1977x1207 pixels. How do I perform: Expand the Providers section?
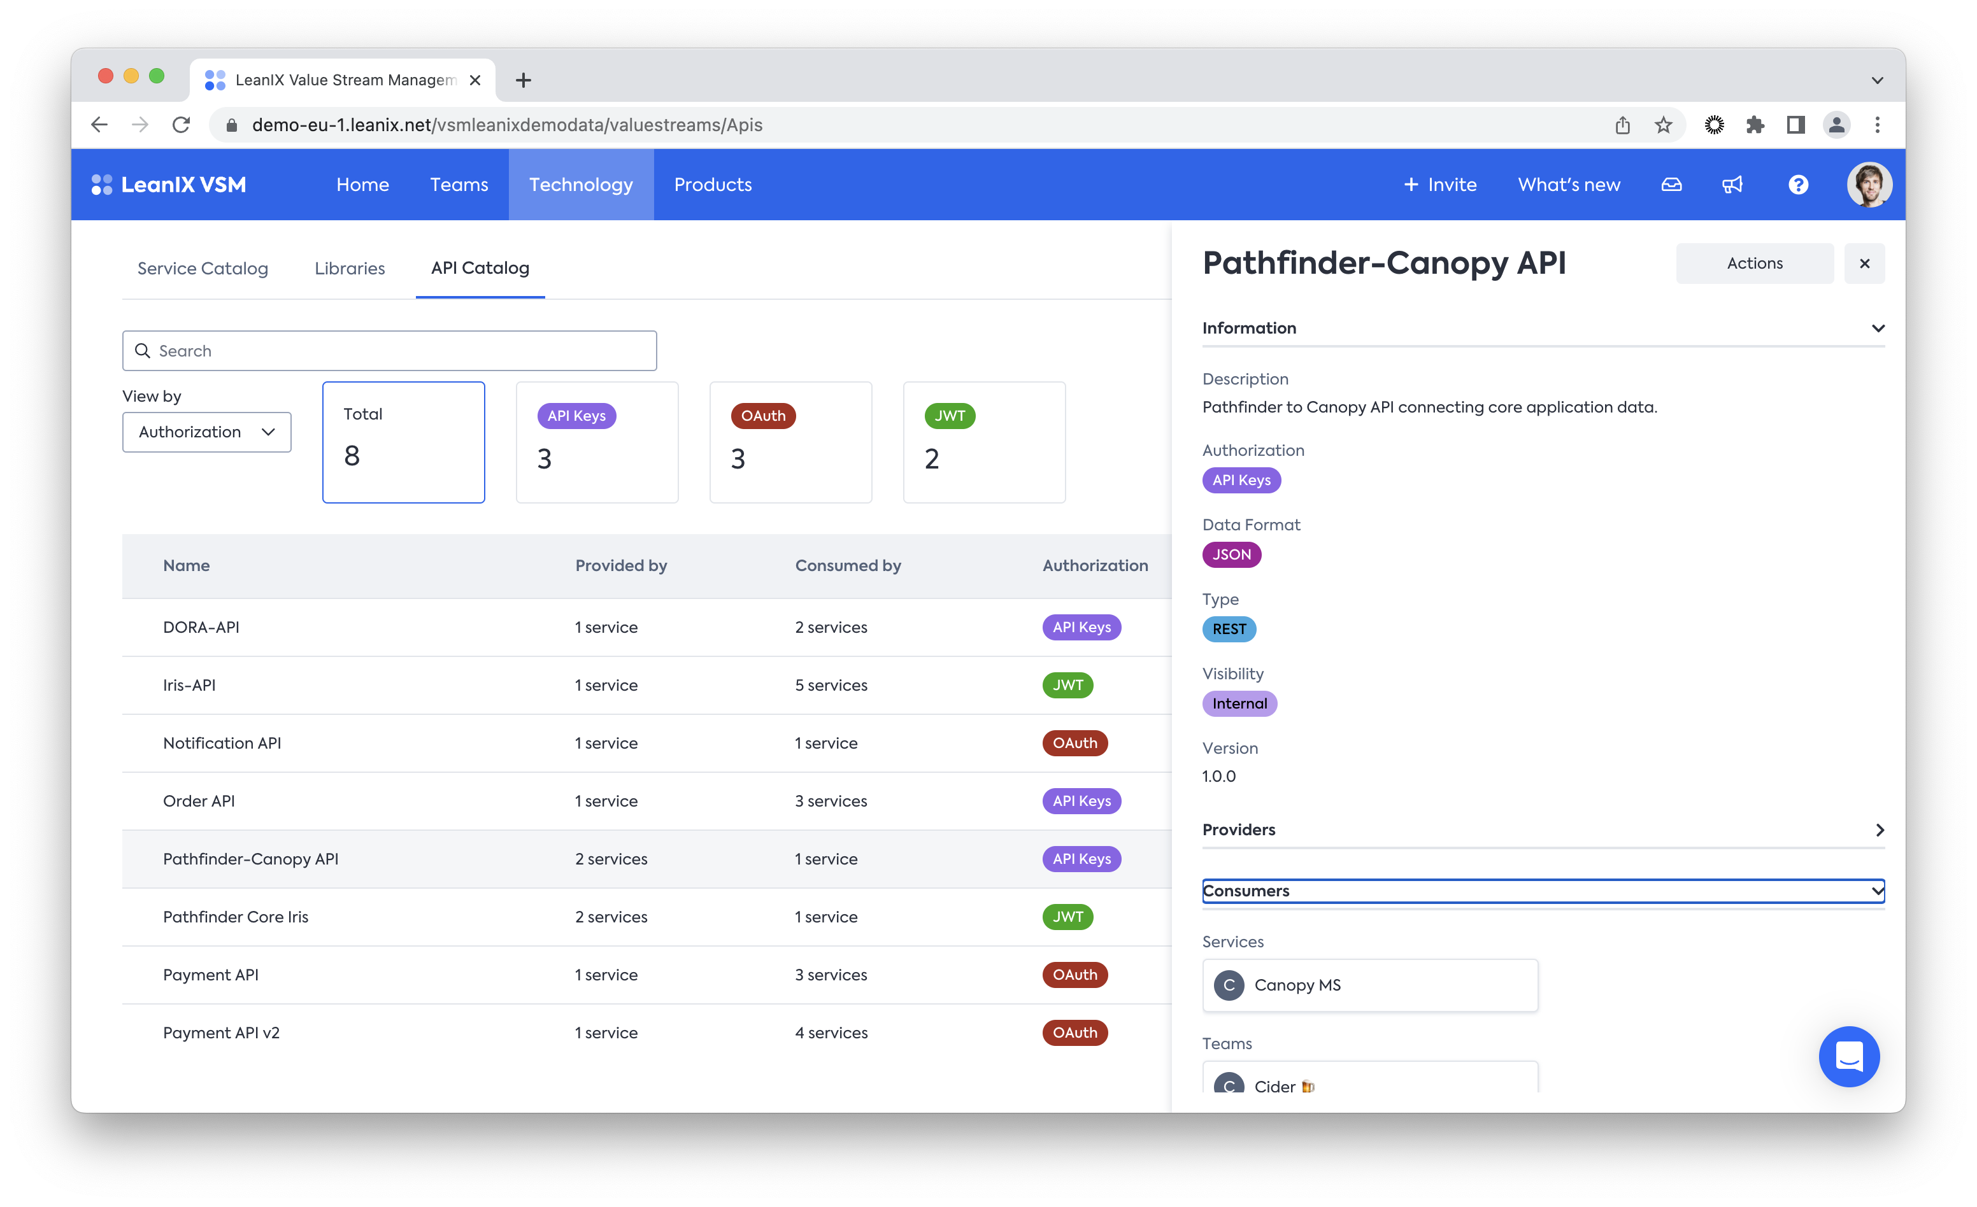1542,829
